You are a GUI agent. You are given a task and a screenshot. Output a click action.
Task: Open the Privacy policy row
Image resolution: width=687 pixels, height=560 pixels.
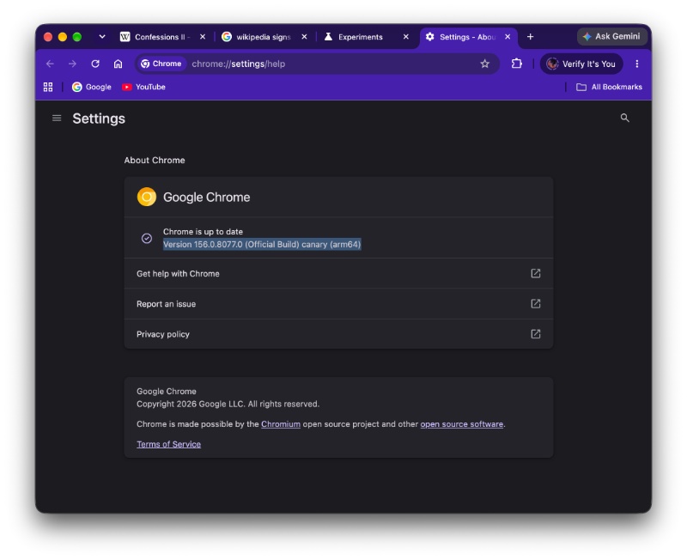[x=338, y=334]
